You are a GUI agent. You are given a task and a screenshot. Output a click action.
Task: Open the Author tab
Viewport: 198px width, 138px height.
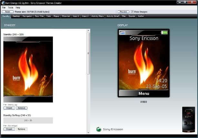141,16
